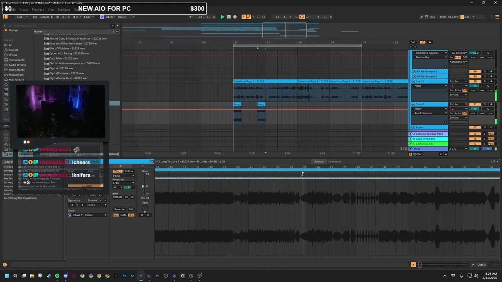Click the transport Stop button

click(x=229, y=17)
